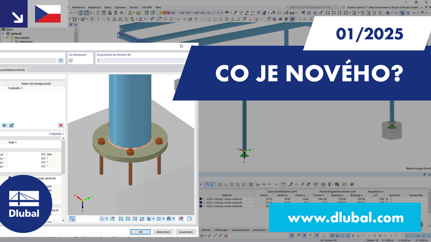Click the first select icon in table toolbar
This screenshot has height=242, width=431.
point(207,184)
